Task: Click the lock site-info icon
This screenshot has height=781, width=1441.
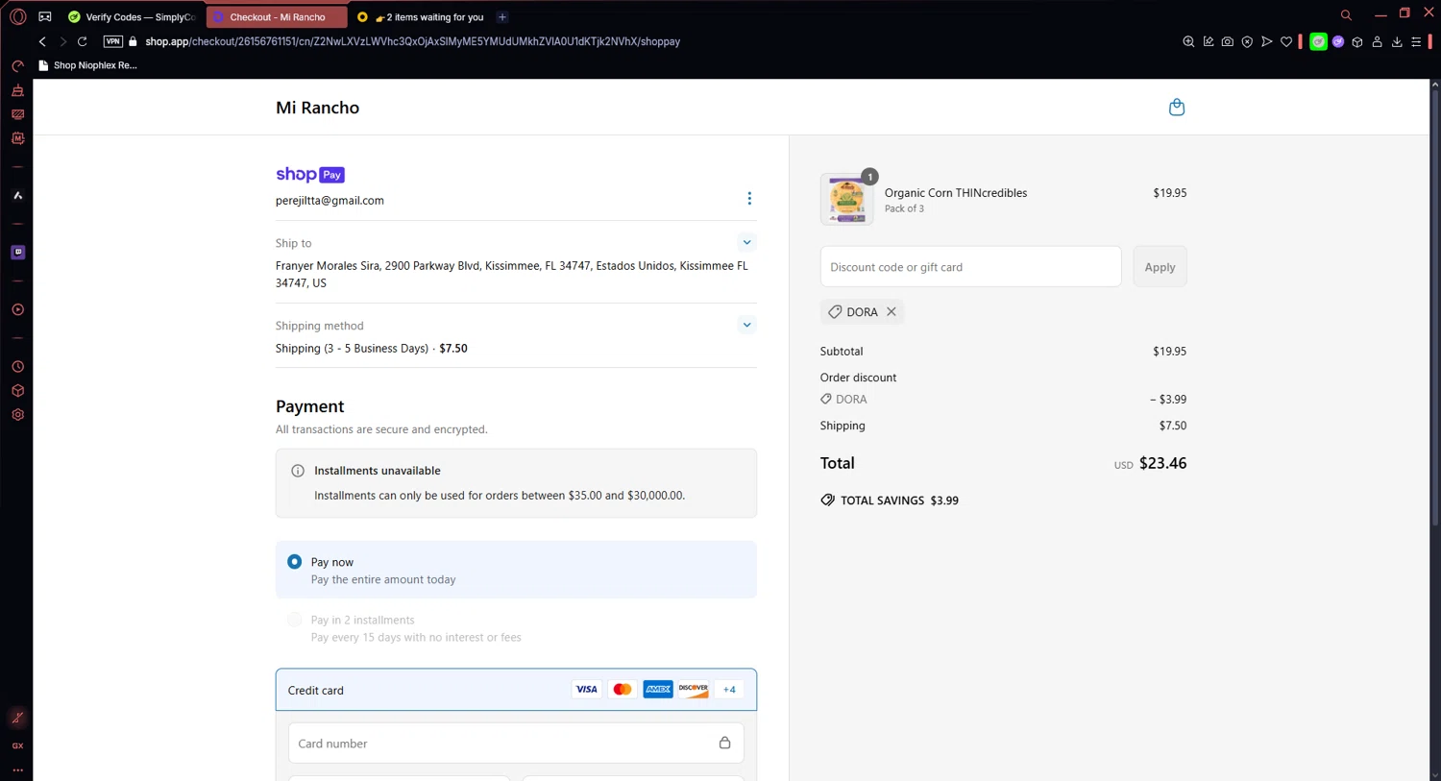Action: pyautogui.click(x=133, y=41)
